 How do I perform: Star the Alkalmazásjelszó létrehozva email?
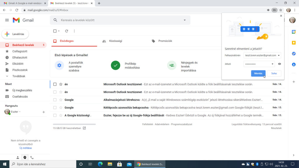(61, 100)
